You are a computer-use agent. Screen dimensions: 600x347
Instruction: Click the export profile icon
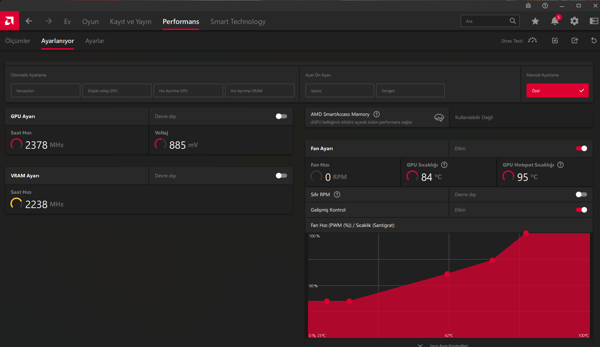(574, 40)
